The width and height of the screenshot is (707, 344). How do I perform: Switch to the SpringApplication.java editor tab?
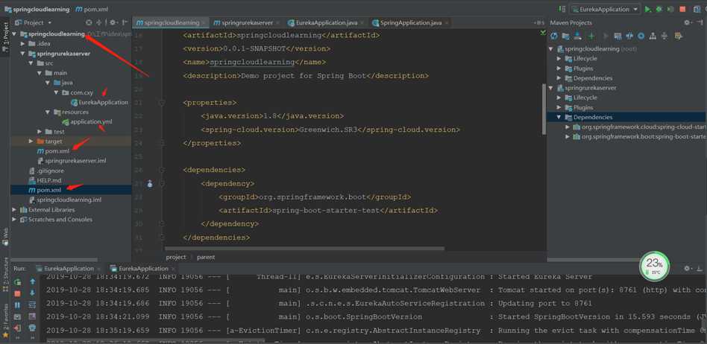(410, 22)
